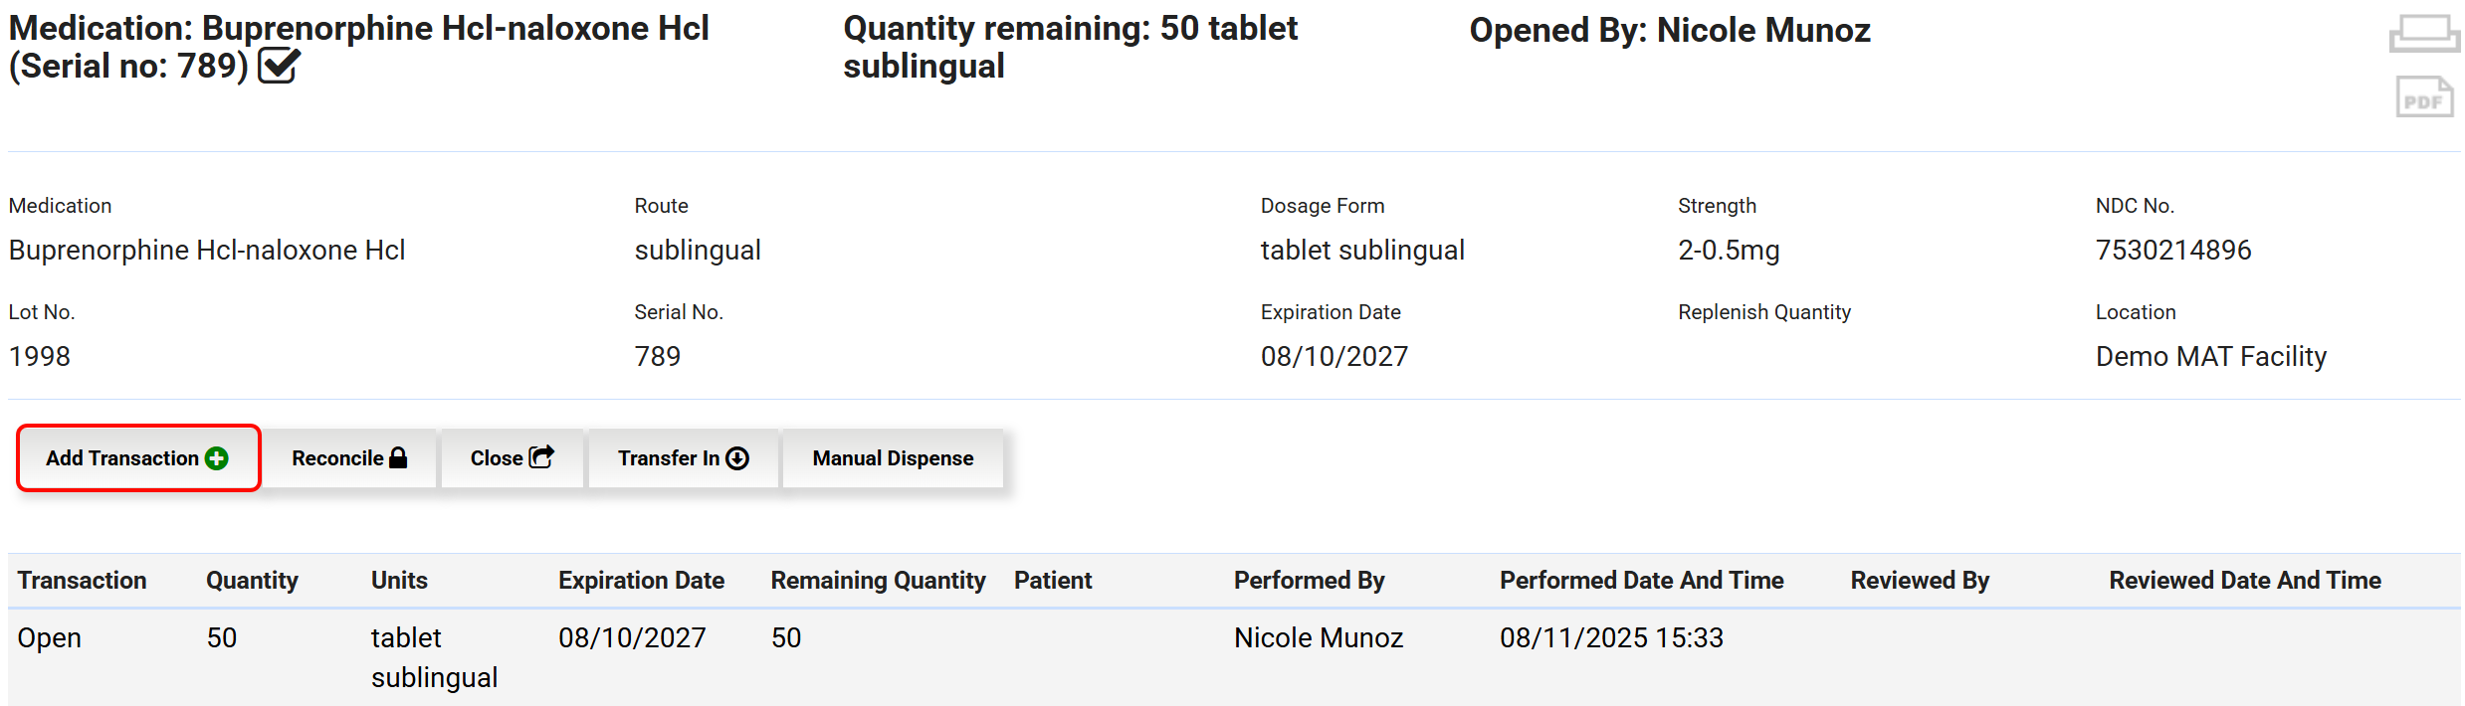This screenshot has height=706, width=2465.
Task: Click the Demo MAT Facility location value
Action: 2210,357
